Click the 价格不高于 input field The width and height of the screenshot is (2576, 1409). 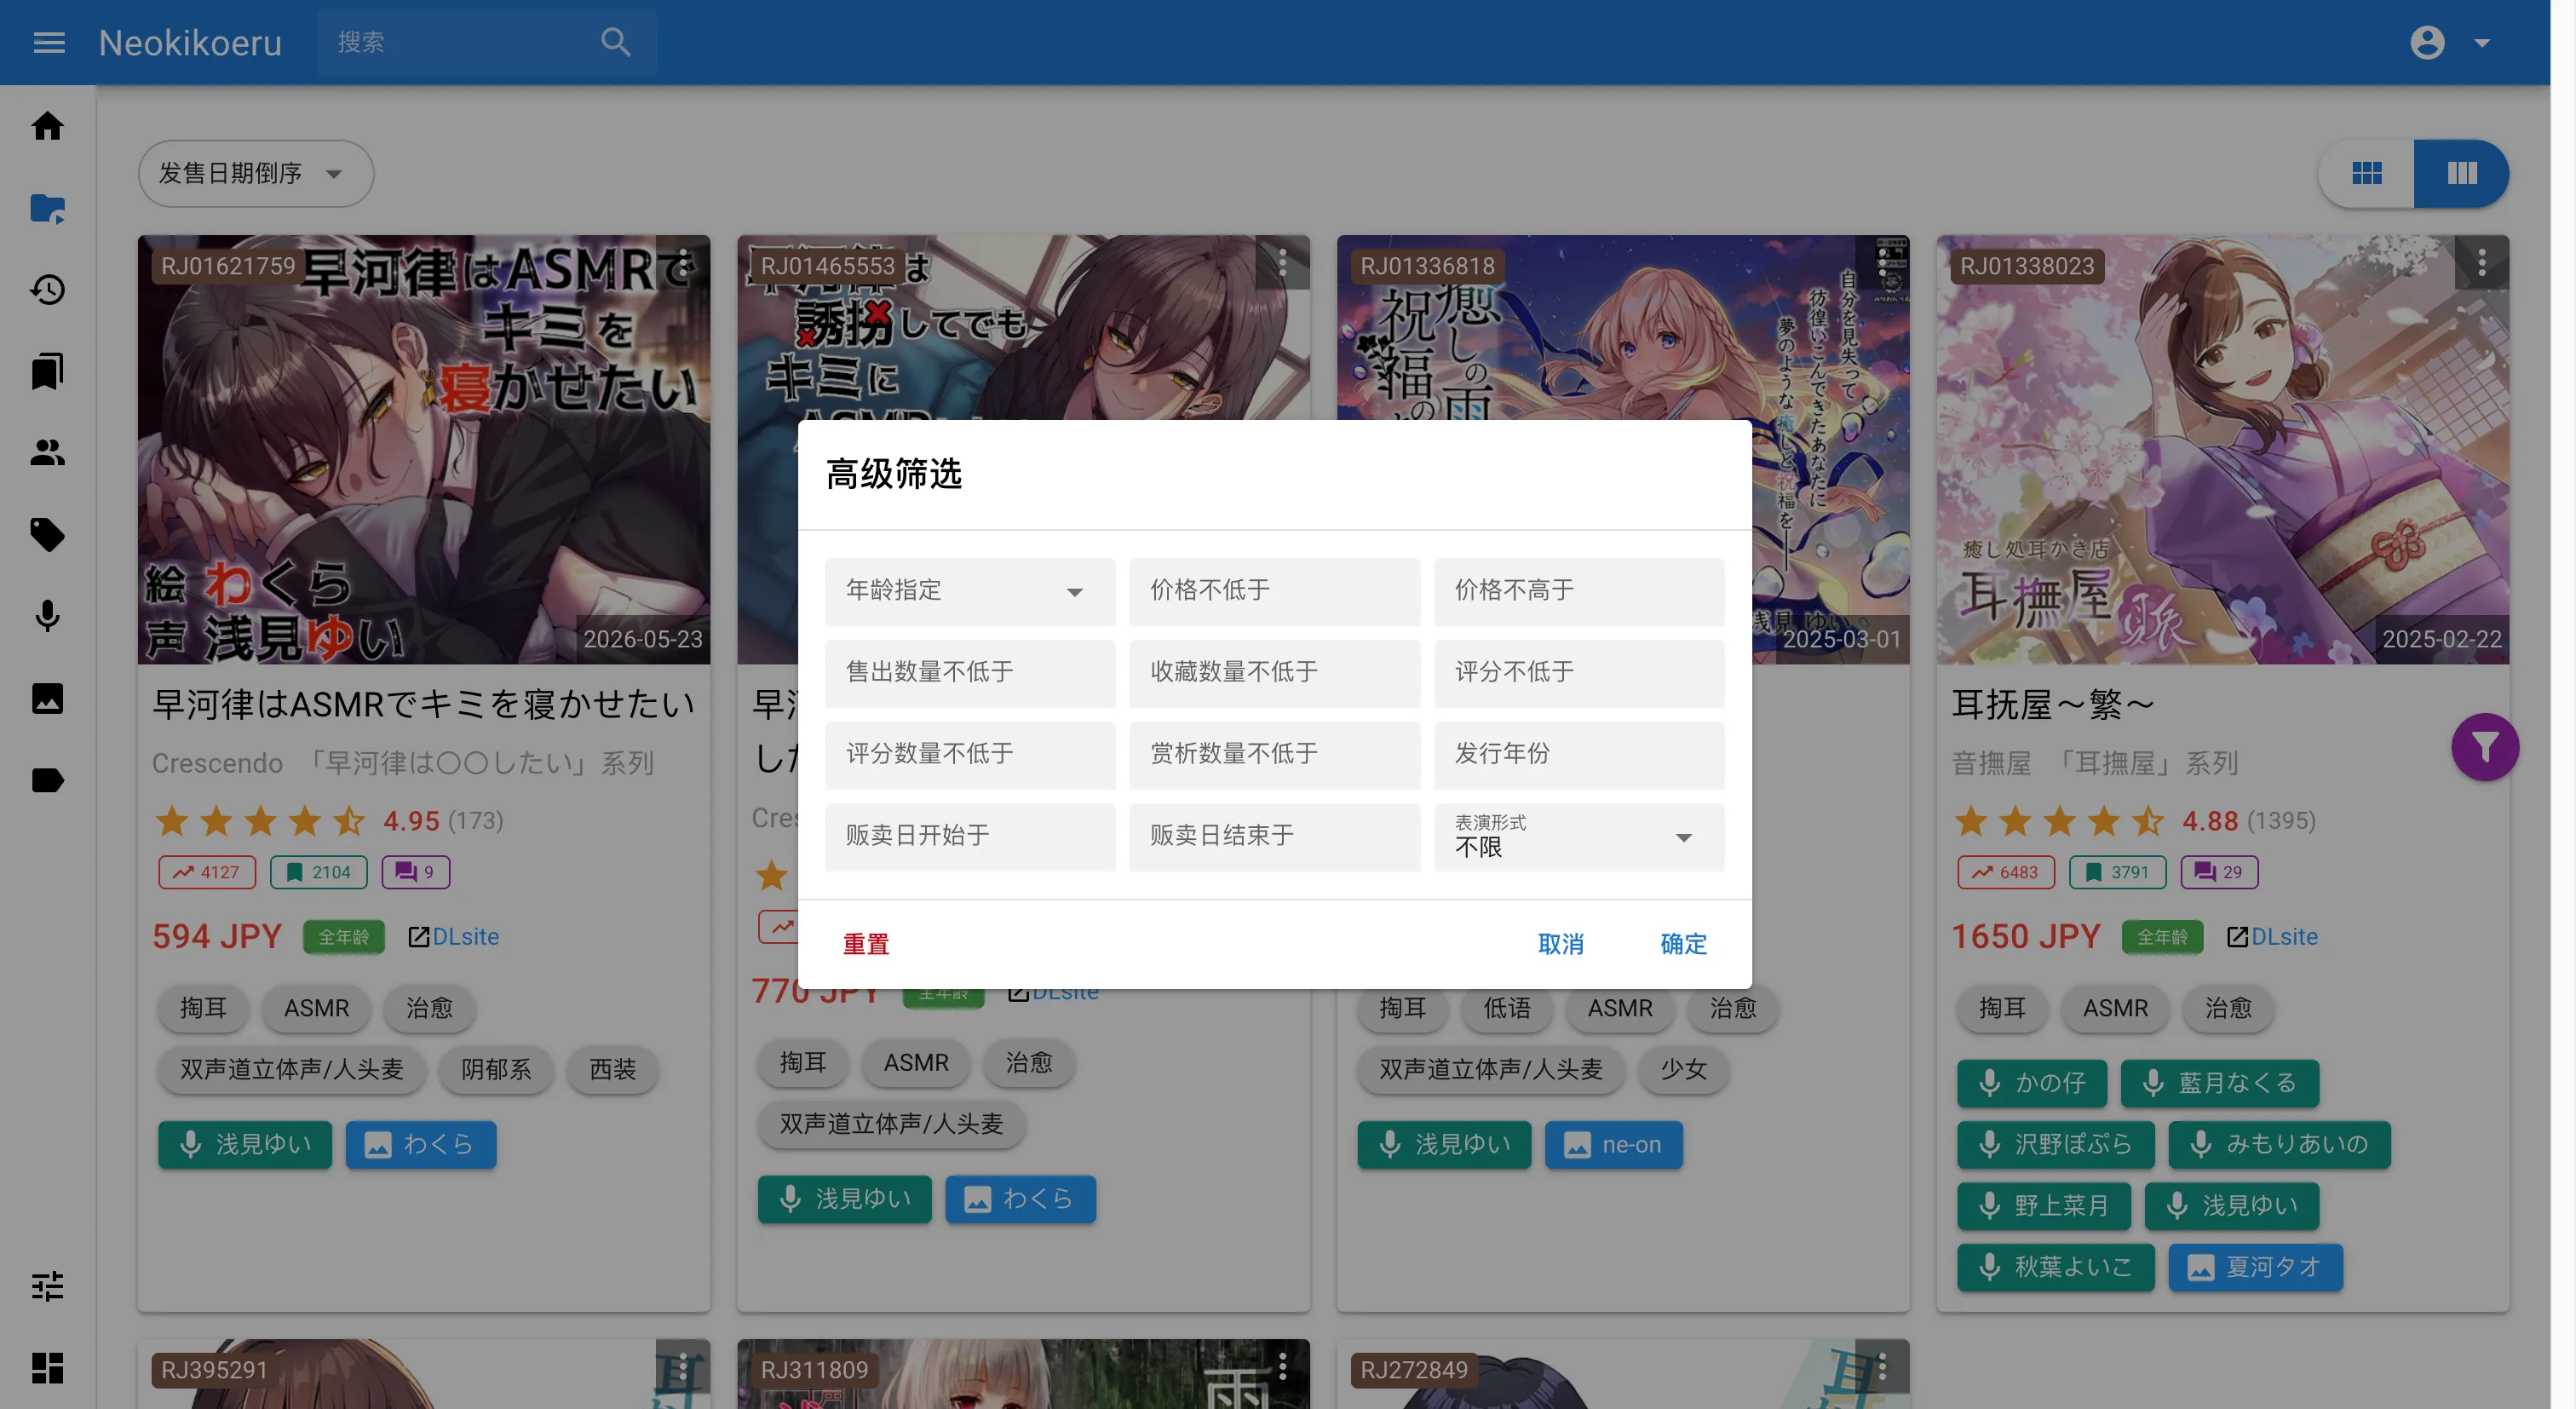(x=1579, y=591)
